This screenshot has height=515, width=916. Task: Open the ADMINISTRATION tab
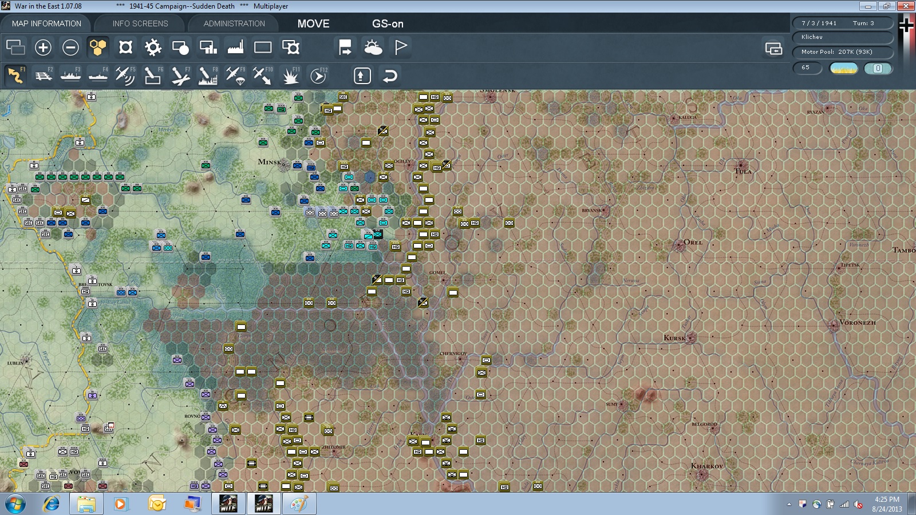coord(234,23)
